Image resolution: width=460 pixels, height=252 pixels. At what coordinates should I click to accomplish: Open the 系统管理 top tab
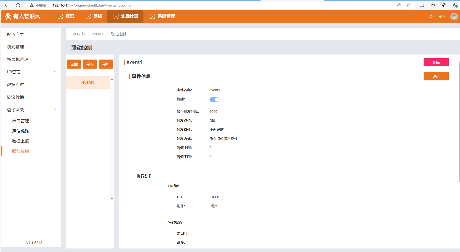pyautogui.click(x=162, y=16)
